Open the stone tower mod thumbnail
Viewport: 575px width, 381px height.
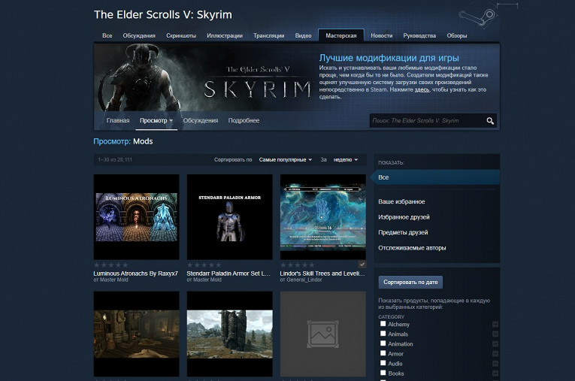(x=229, y=334)
